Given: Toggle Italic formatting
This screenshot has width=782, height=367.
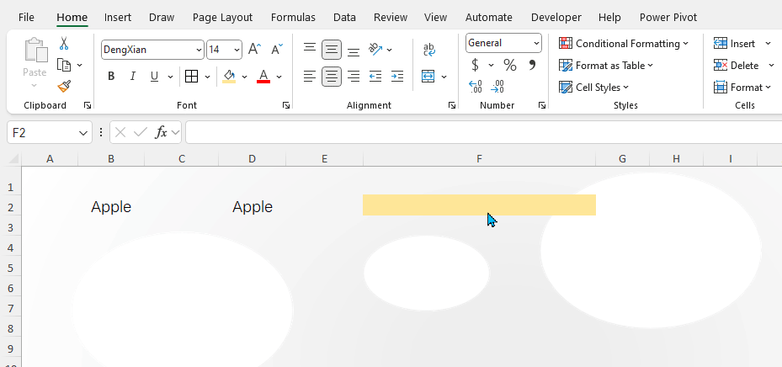Looking at the screenshot, I should [x=133, y=77].
